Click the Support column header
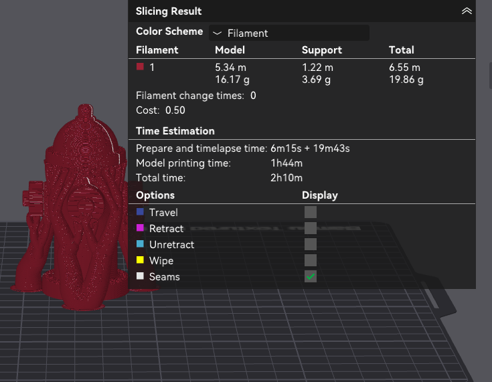This screenshot has height=382, width=492. pyautogui.click(x=321, y=50)
